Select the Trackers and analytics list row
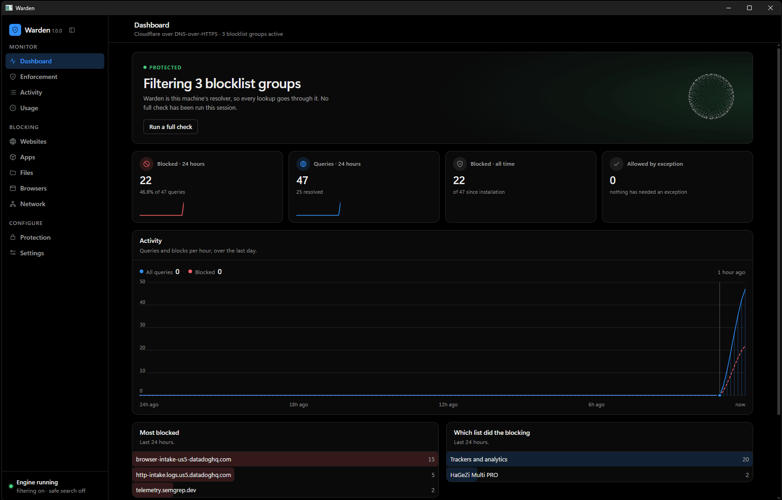782x500 pixels. pos(600,459)
